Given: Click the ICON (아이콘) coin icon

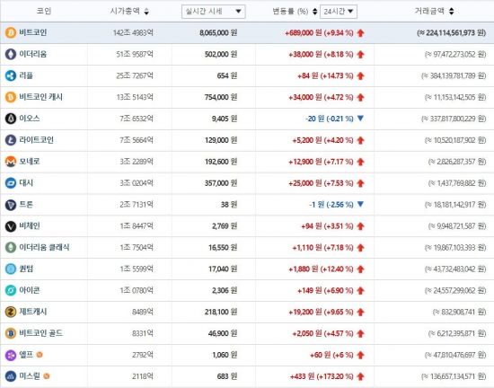Looking at the screenshot, I should (x=11, y=290).
